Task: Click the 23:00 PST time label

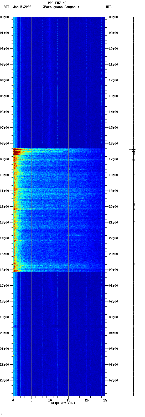Action: click(x=4, y=380)
